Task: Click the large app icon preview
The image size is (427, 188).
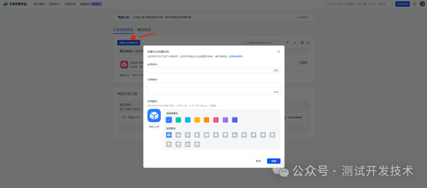Action: tap(154, 115)
